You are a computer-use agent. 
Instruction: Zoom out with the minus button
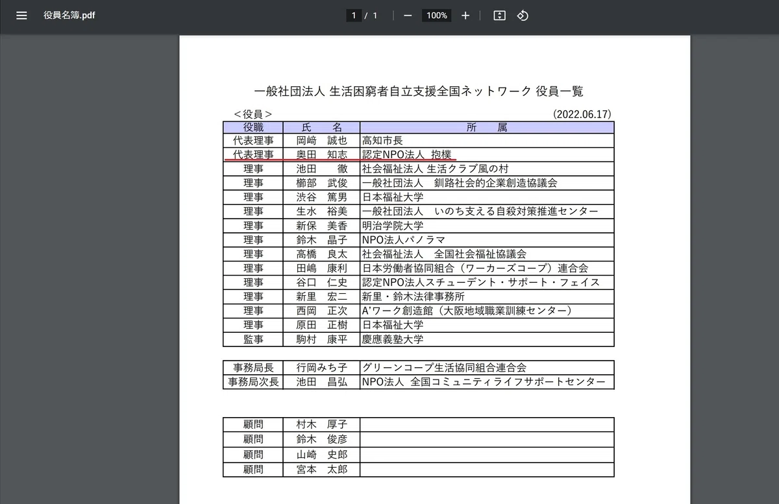(x=408, y=16)
